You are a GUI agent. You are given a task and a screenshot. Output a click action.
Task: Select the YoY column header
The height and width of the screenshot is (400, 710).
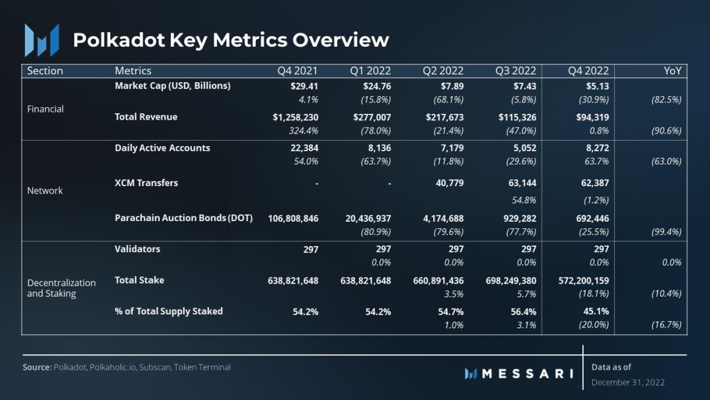pyautogui.click(x=672, y=70)
